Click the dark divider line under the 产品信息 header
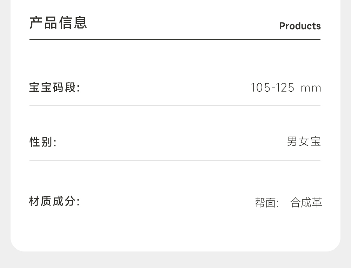Screen dimensions: 351x268 175,40
